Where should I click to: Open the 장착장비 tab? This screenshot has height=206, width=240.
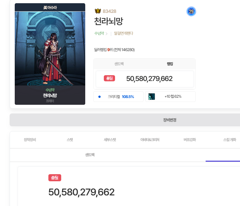click(x=30, y=140)
